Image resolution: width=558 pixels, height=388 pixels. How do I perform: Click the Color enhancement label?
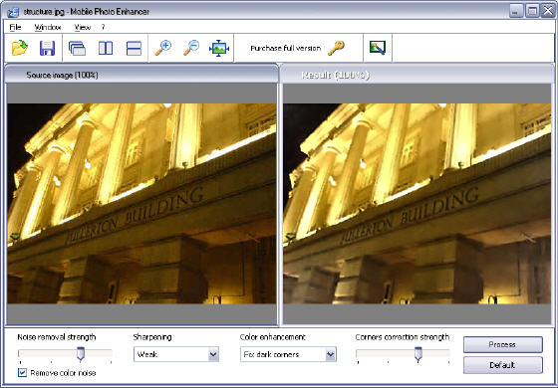click(273, 337)
